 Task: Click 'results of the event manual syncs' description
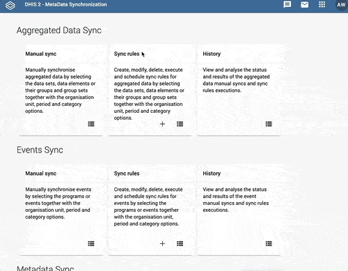point(236,200)
